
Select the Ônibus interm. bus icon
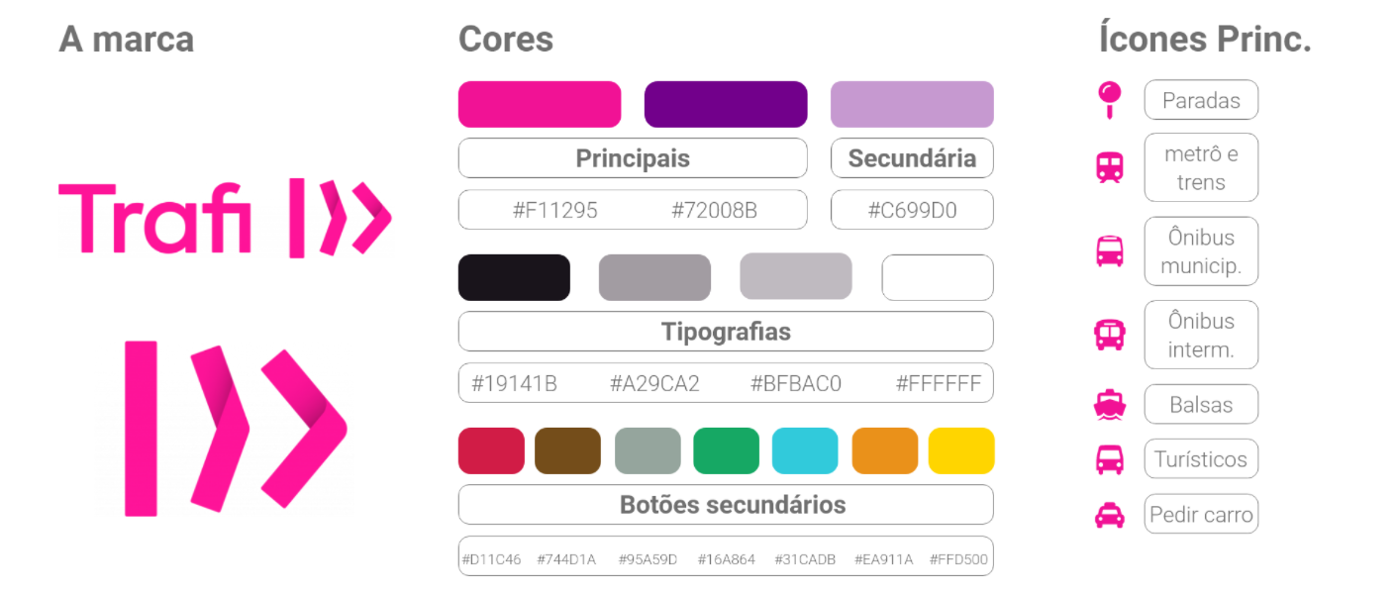pyautogui.click(x=1109, y=335)
